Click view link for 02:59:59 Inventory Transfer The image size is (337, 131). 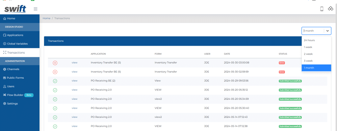[x=74, y=72]
